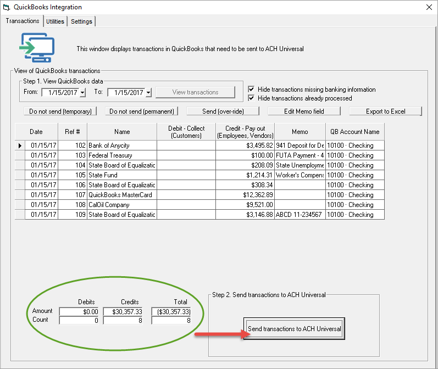Click the Debits amount field
This screenshot has width=438, height=369.
tap(79, 311)
